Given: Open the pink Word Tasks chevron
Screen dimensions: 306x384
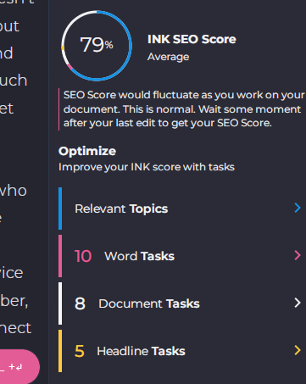Looking at the screenshot, I should point(298,255).
